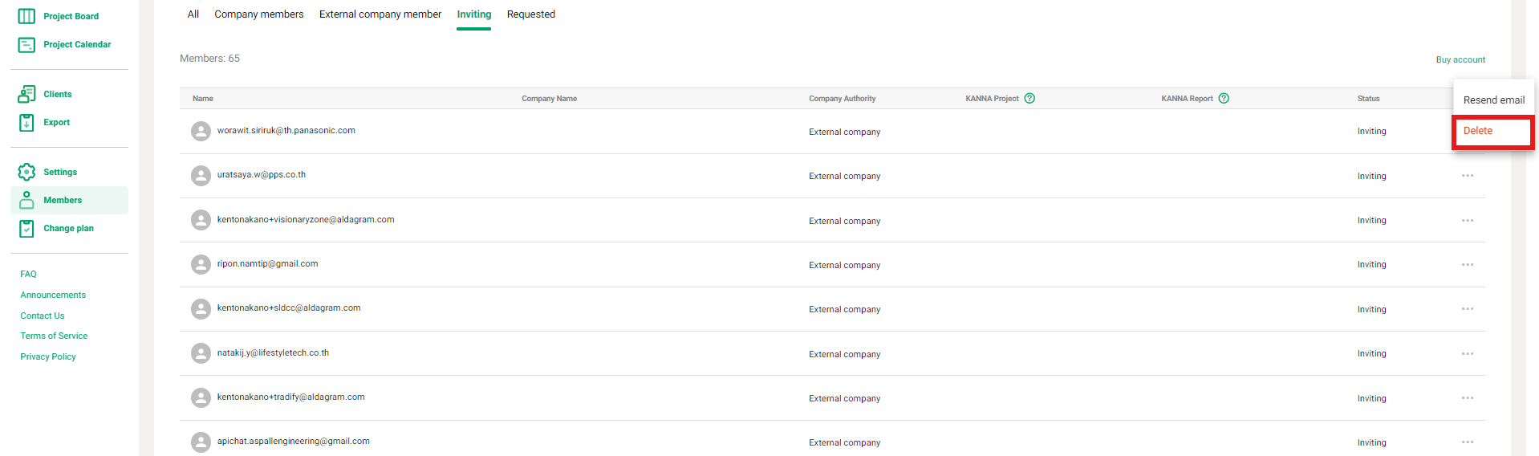Open three-dot menu for natakij.y@lifestyletech.co.th row
The height and width of the screenshot is (456, 1539).
click(1467, 354)
